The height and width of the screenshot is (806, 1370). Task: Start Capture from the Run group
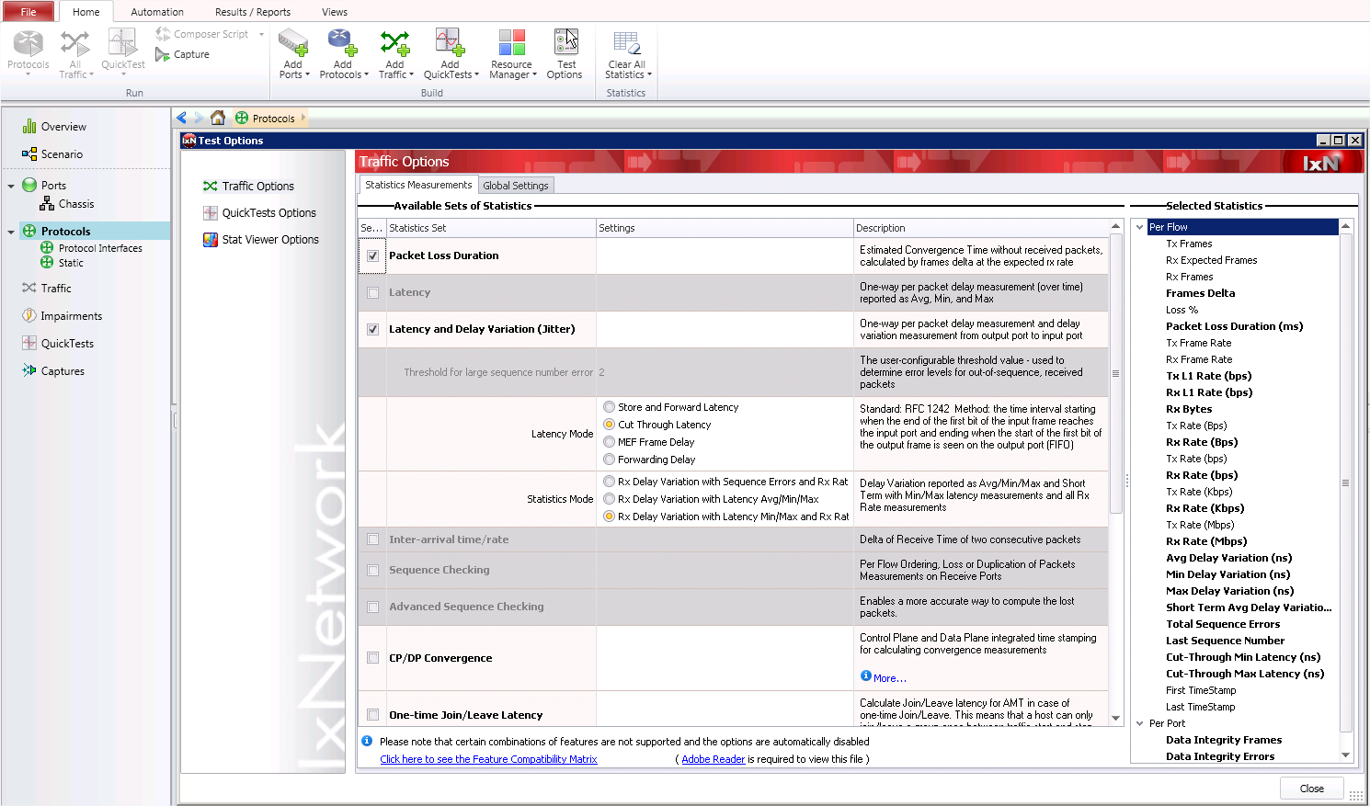(x=182, y=54)
